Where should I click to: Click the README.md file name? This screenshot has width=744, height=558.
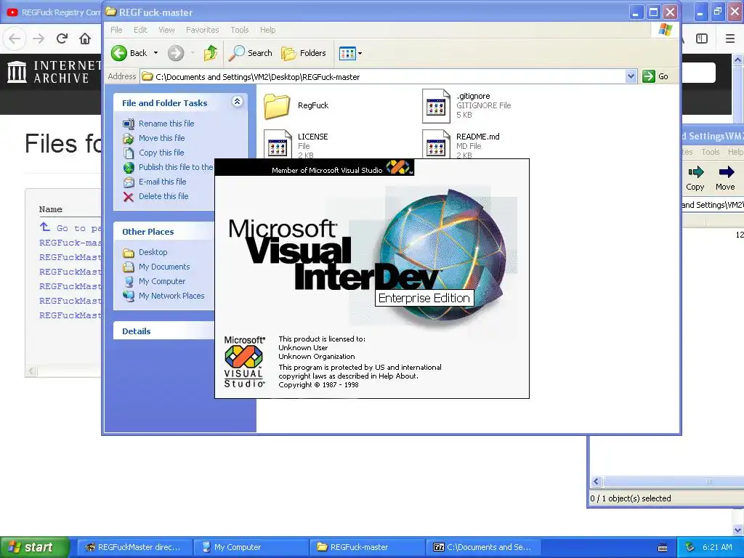(x=478, y=137)
